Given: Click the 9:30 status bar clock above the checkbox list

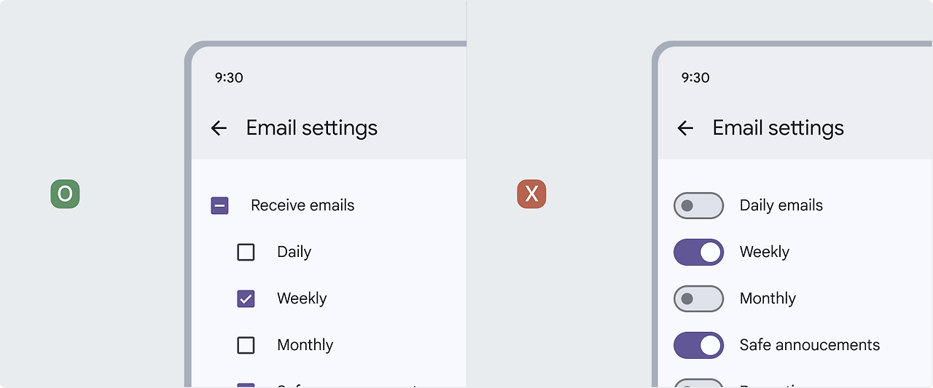Looking at the screenshot, I should coord(229,77).
